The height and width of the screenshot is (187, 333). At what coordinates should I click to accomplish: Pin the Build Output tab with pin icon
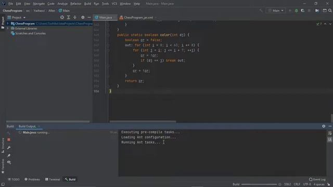pyautogui.click(x=9, y=155)
